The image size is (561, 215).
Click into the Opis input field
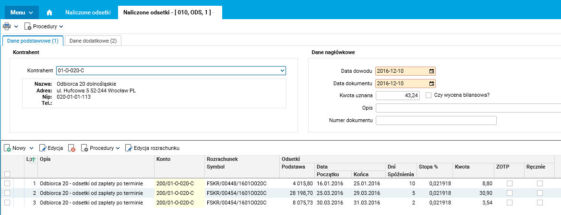[x=468, y=108]
